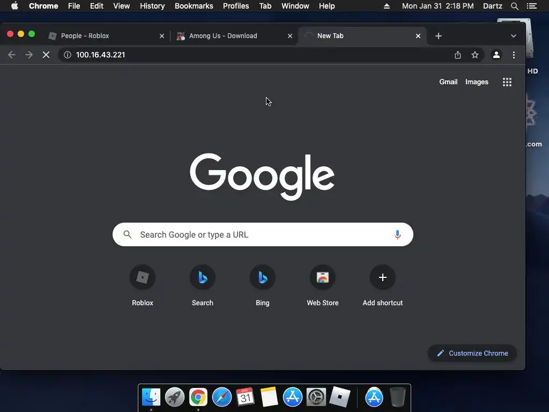Share this page icon
549x412 pixels.
(x=458, y=55)
